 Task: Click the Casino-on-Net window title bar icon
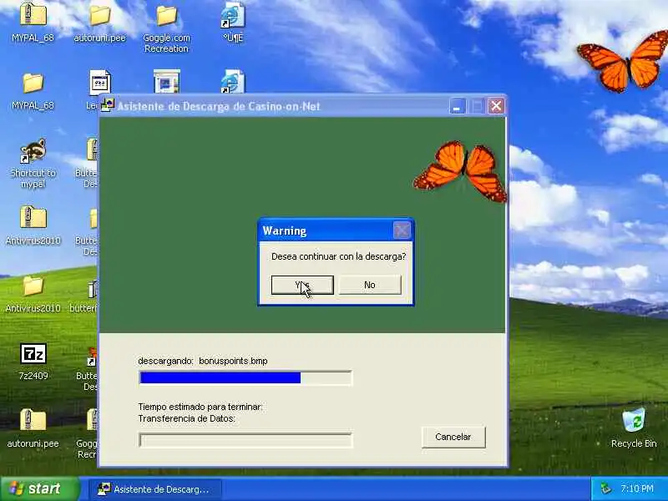[108, 105]
